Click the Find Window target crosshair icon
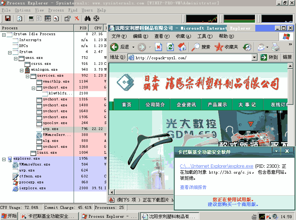 (96, 19)
